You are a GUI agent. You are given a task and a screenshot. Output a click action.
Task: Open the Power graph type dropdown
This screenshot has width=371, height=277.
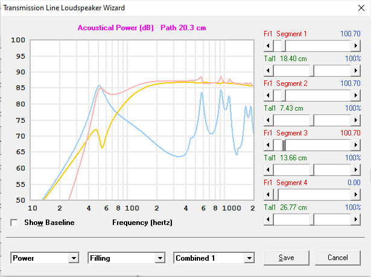pos(74,258)
